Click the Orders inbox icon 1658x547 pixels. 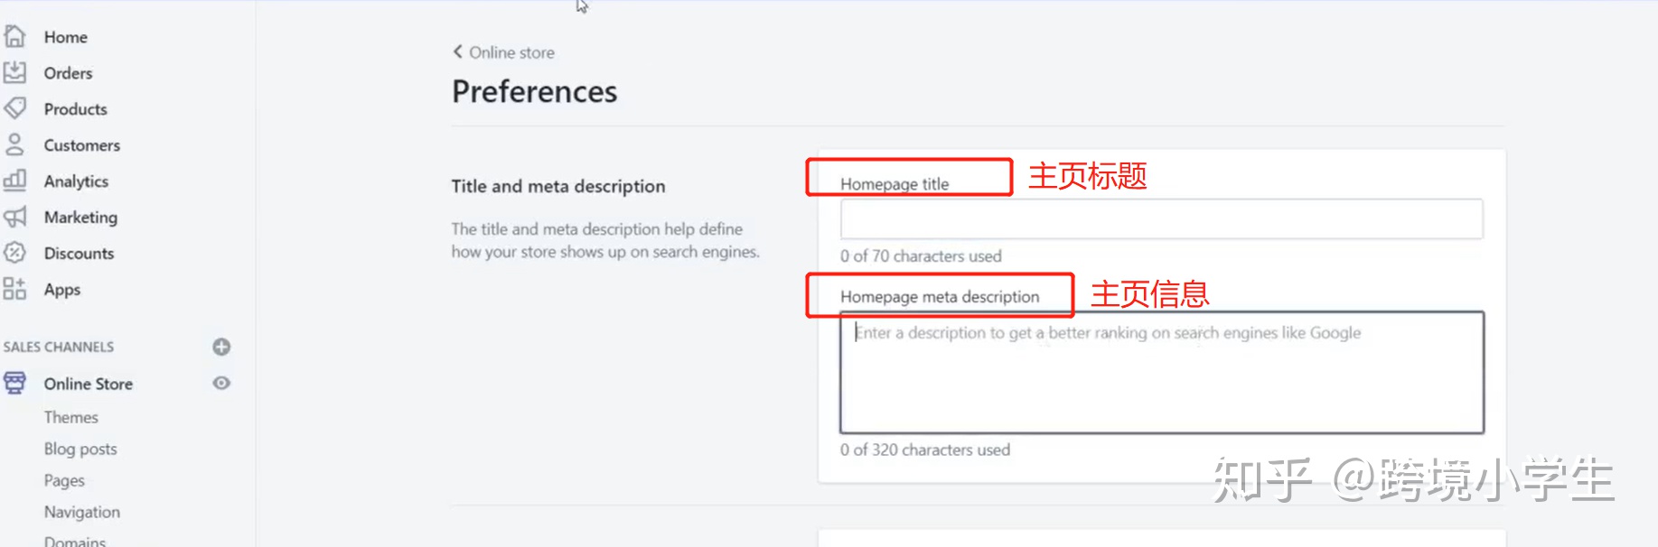click(14, 72)
